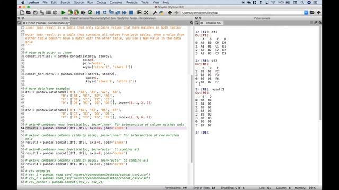
Task: Re-run last script green circular icon
Action: (x=90, y=13)
